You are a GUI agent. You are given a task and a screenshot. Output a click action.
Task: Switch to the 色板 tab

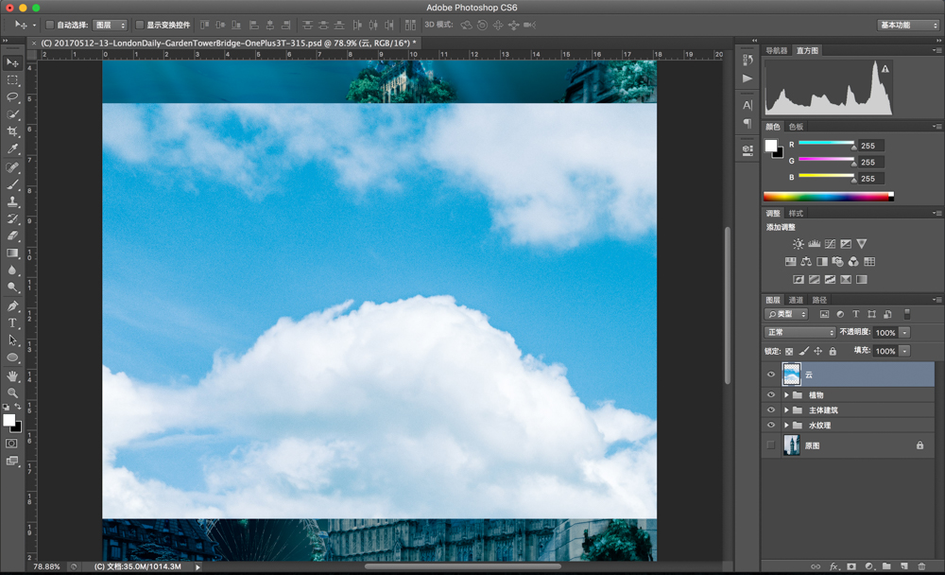click(x=796, y=126)
